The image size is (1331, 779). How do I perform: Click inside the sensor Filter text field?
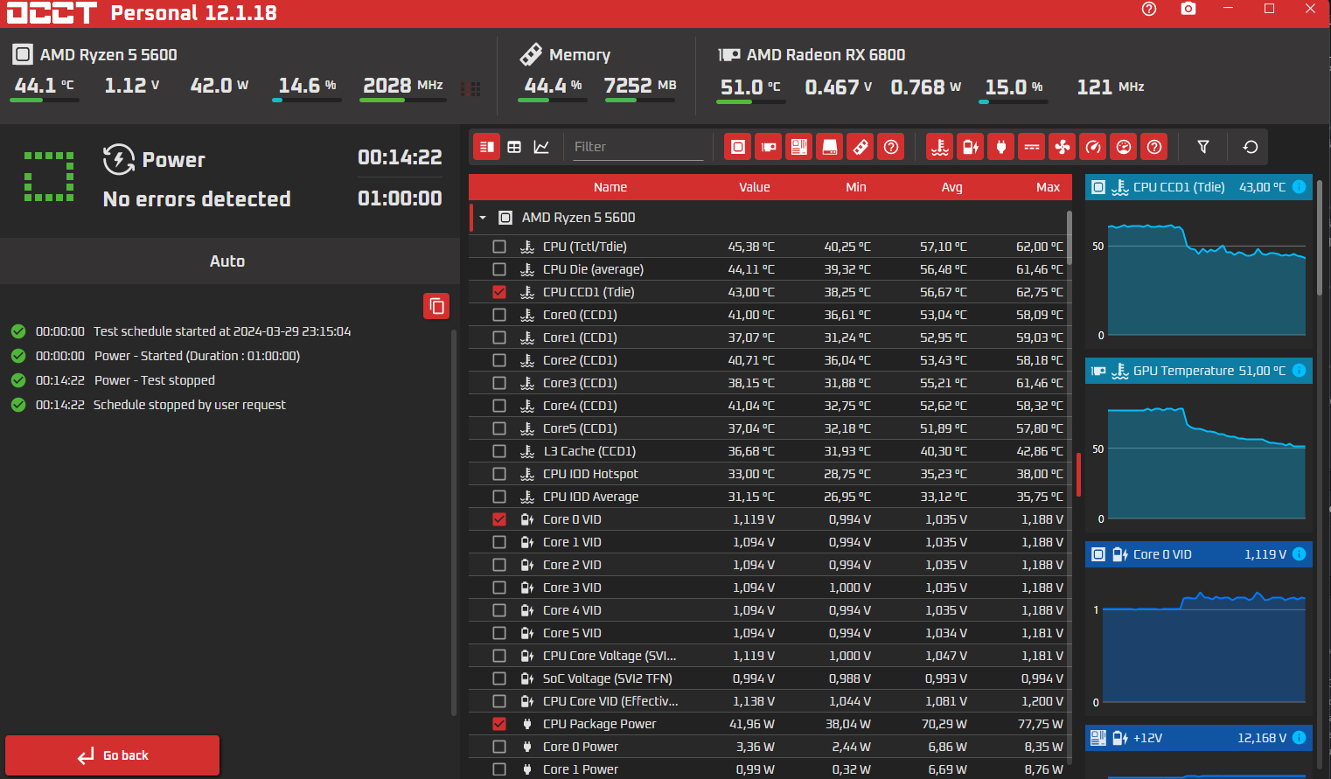(638, 147)
